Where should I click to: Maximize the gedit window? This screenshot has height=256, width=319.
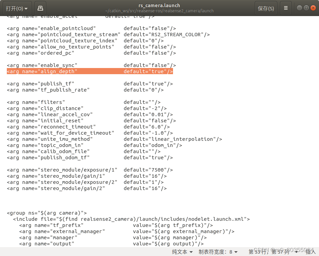[x=306, y=8]
